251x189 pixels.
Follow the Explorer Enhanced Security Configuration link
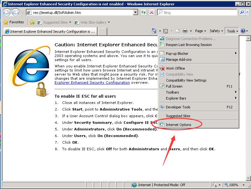(92, 83)
